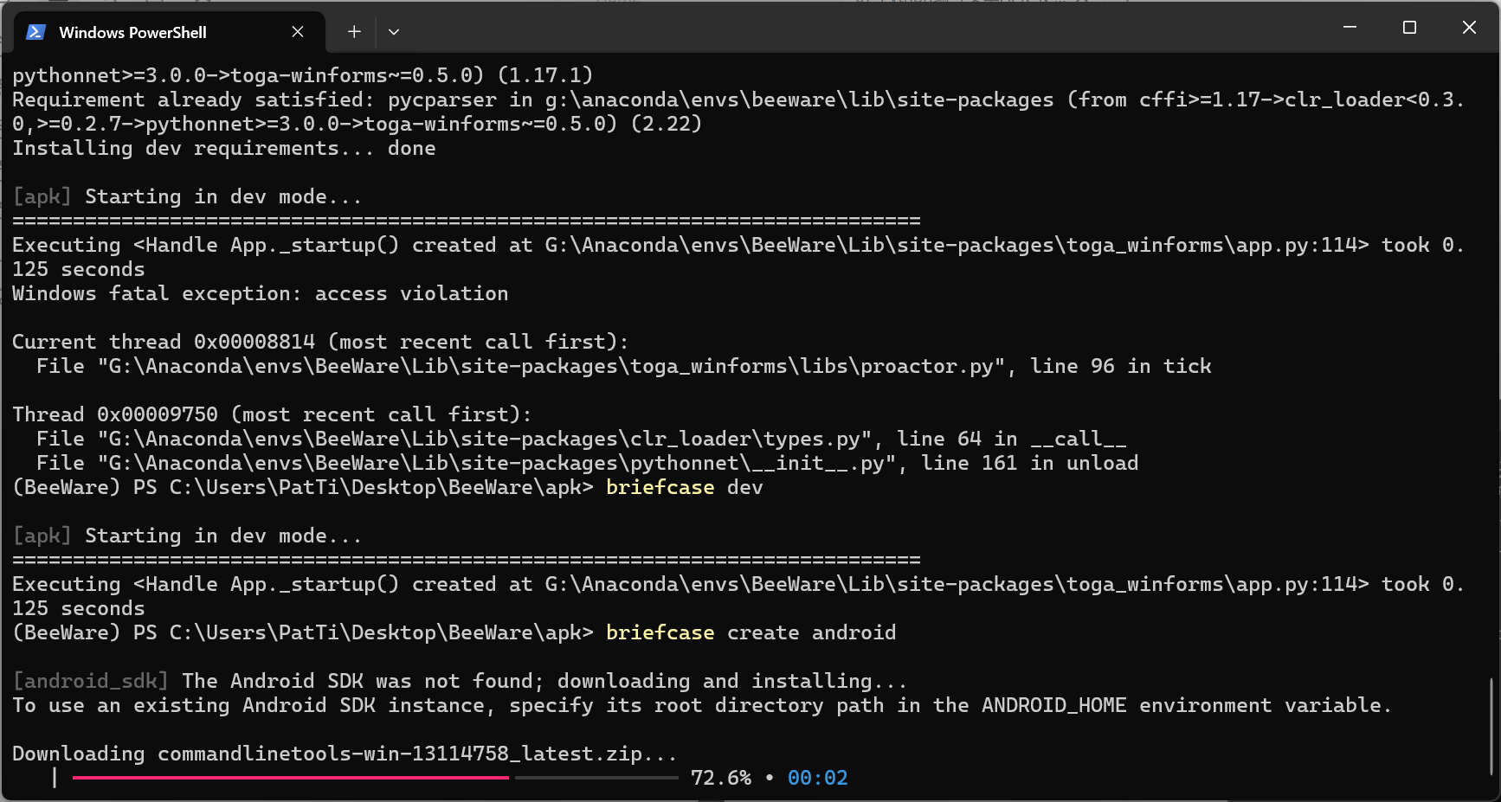Viewport: 1501px width, 802px height.
Task: Click the 00:02 remaining time text
Action: tap(818, 778)
